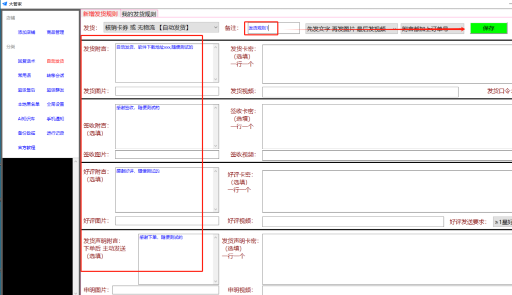This screenshot has height=295, width=512.
Task: Open 超级群发 in sidebar
Action: pos(55,90)
